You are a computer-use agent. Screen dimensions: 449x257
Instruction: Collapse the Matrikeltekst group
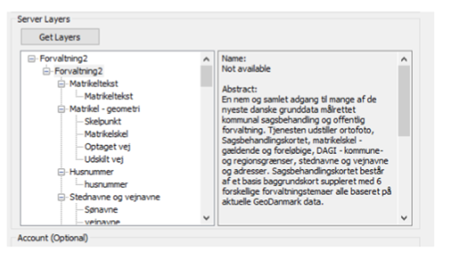tap(61, 84)
